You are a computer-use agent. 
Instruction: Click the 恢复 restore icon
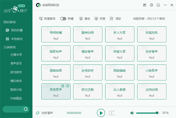pyautogui.click(x=96, y=19)
